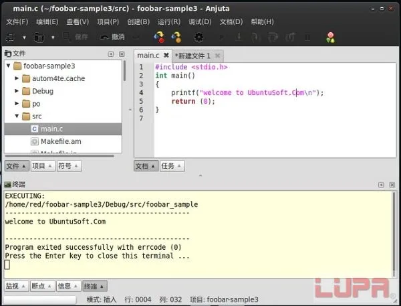Close the *新建文件 1 tab
This screenshot has height=306, width=401.
(x=217, y=56)
